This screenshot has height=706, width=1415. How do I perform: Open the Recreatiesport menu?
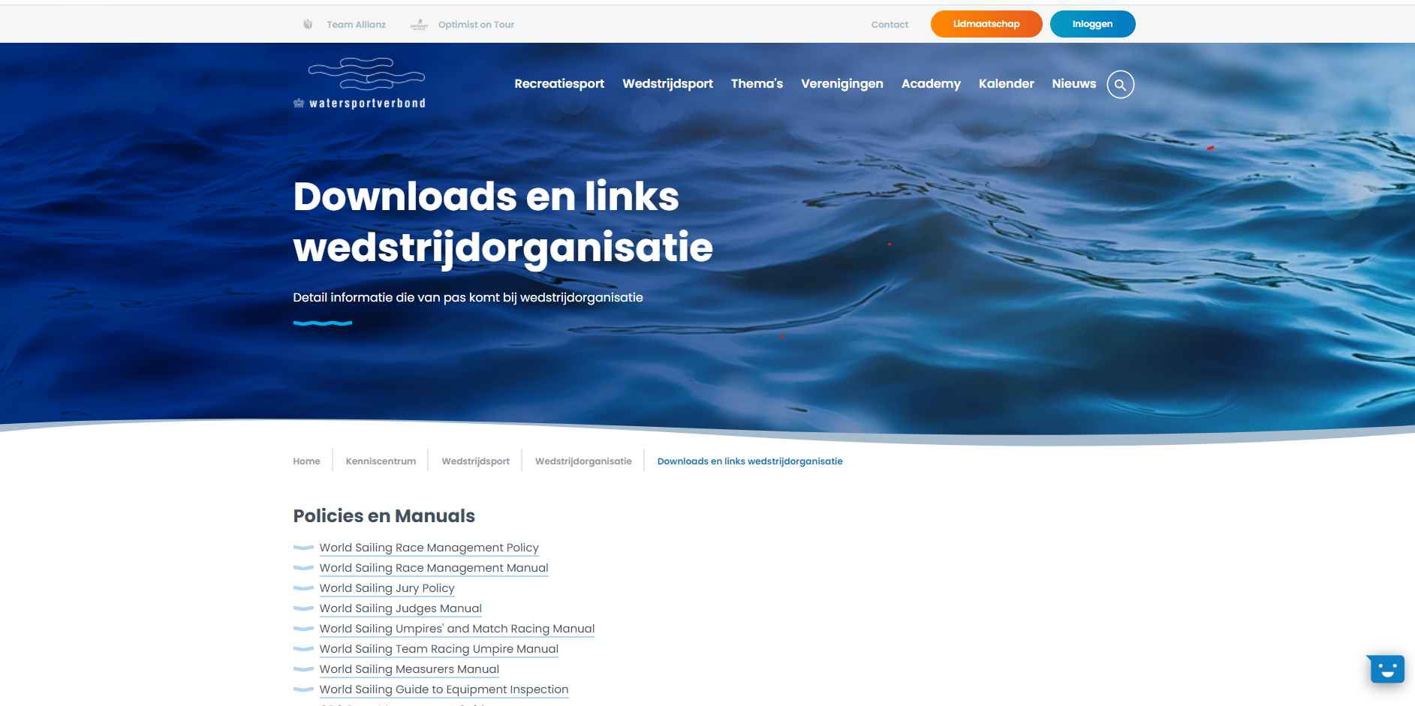[558, 84]
